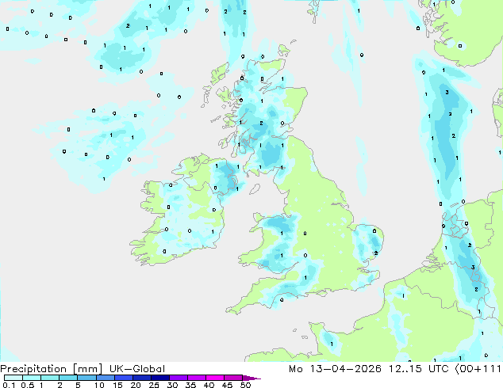Select the 45–50 mm legend swatch
503x388 pixels.
233,378
